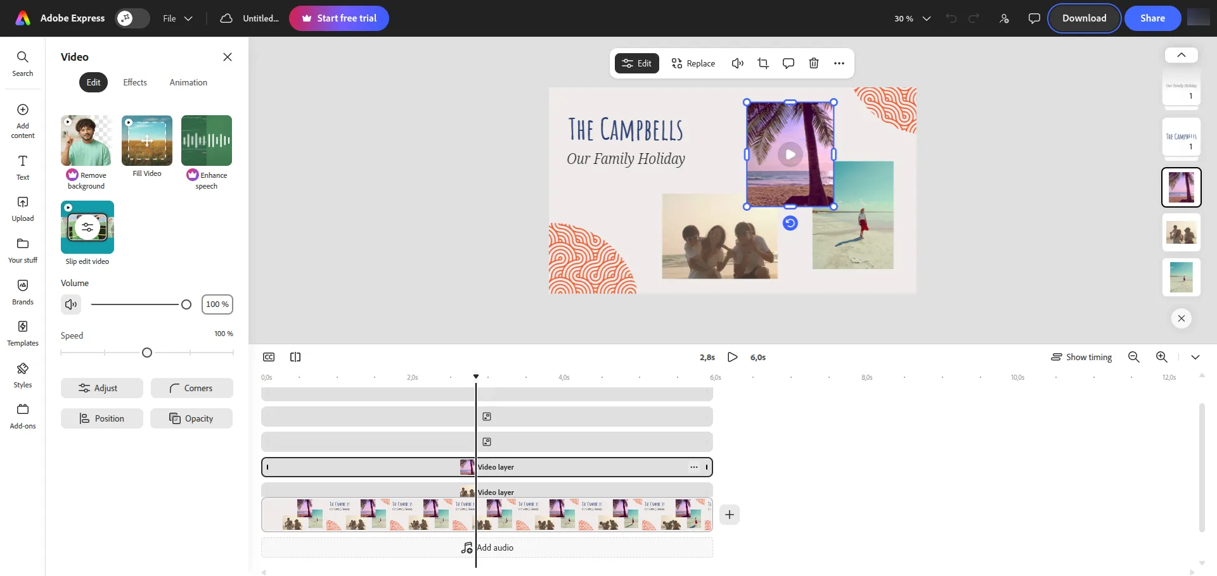Viewport: 1217px width, 576px height.
Task: Open comments from the top bar
Action: click(x=1034, y=18)
